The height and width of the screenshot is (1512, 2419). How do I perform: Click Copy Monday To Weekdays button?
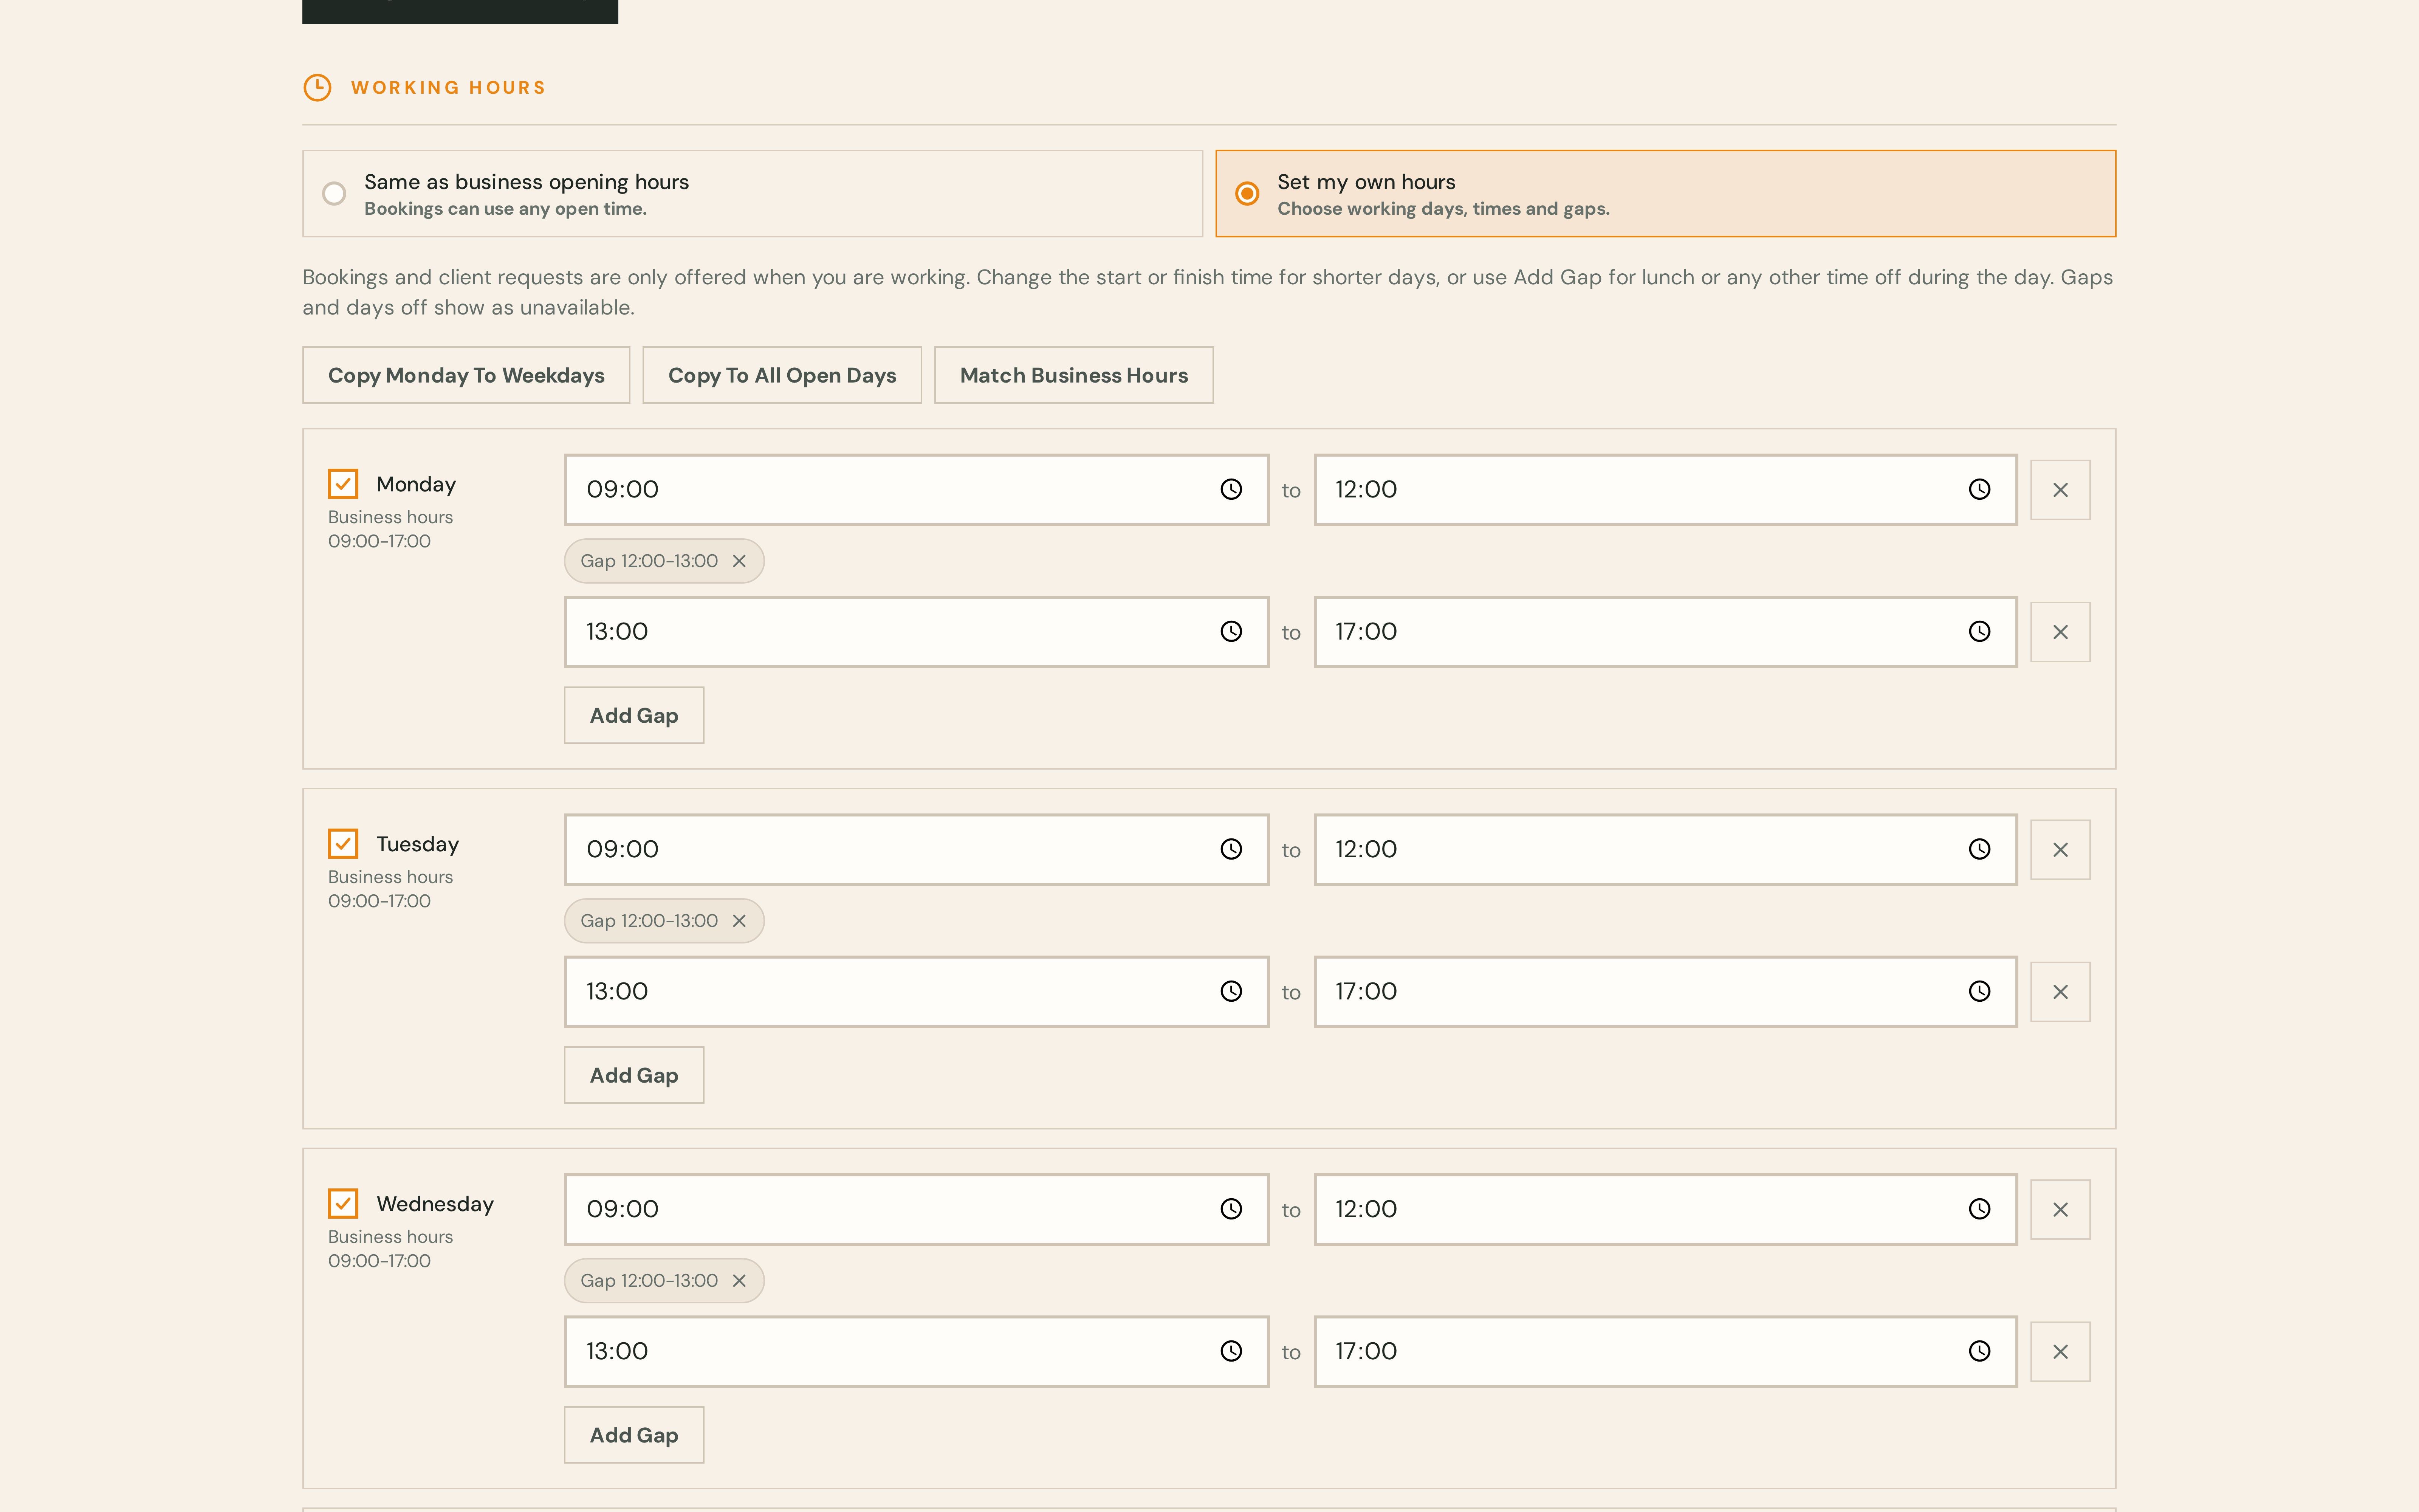tap(466, 375)
